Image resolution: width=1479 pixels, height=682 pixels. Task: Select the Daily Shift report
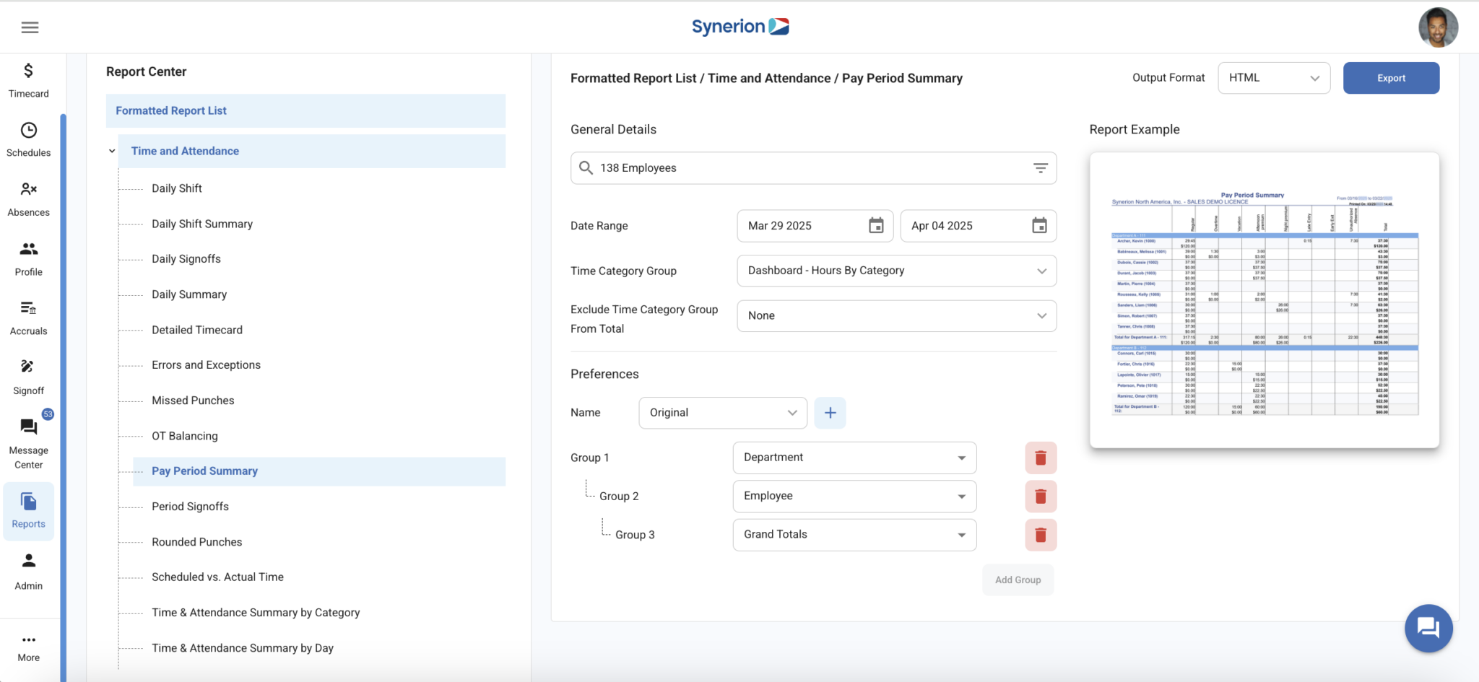click(x=176, y=188)
